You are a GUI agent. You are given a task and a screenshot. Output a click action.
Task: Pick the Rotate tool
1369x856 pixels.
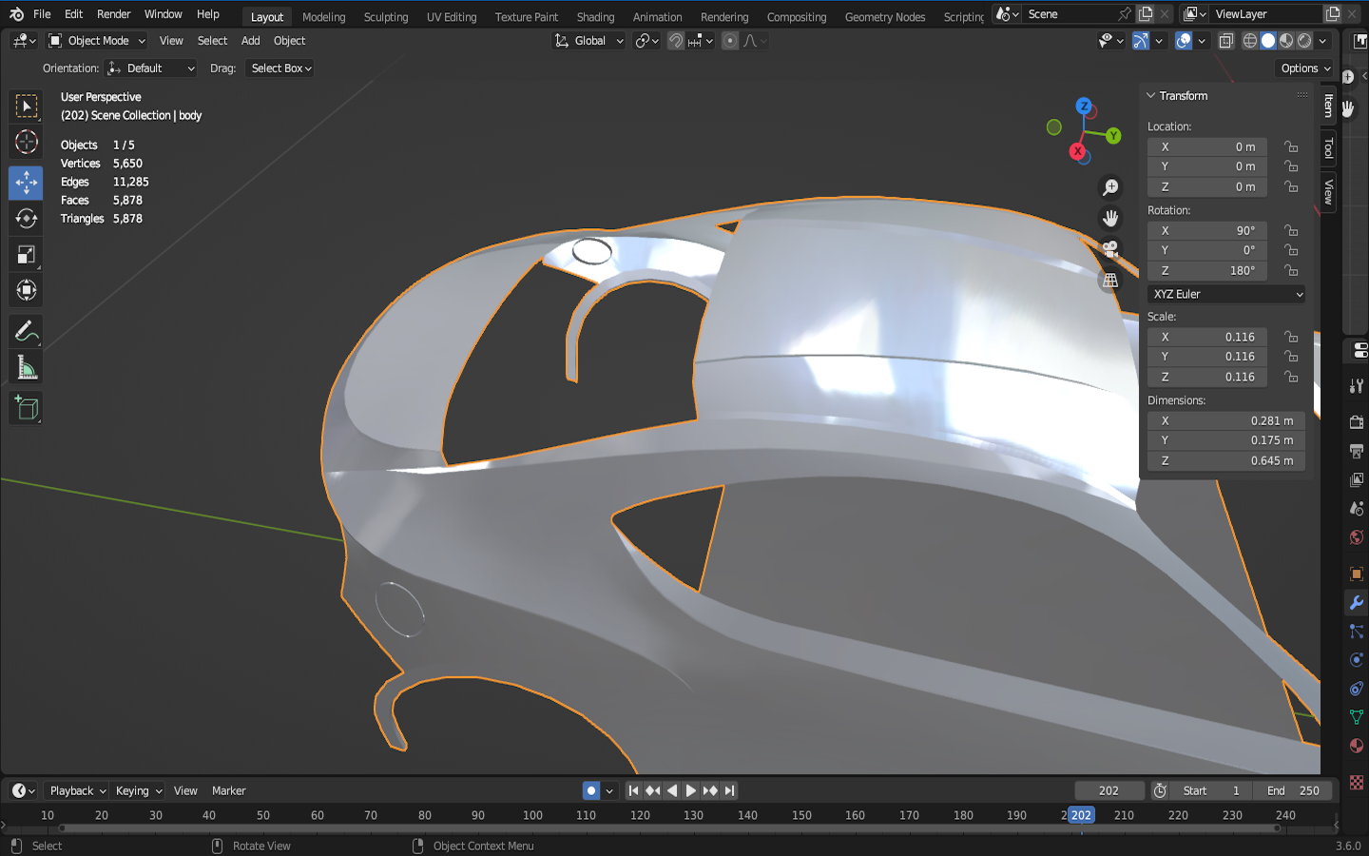point(26,218)
